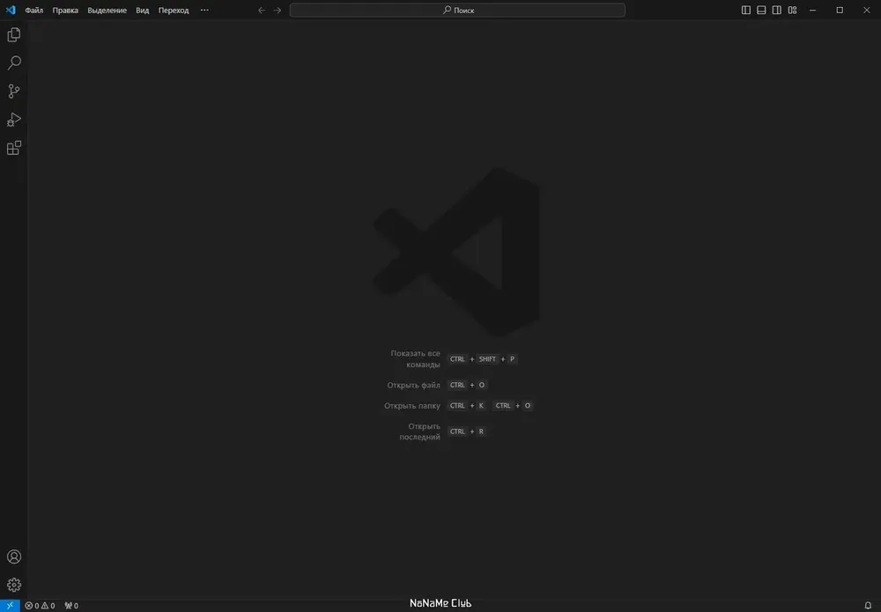Image resolution: width=881 pixels, height=612 pixels.
Task: Go back with the left arrow
Action: [x=262, y=10]
